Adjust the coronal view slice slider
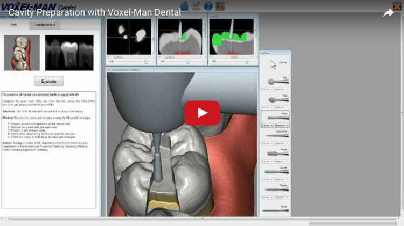This screenshot has height=226, width=404. coord(188,62)
